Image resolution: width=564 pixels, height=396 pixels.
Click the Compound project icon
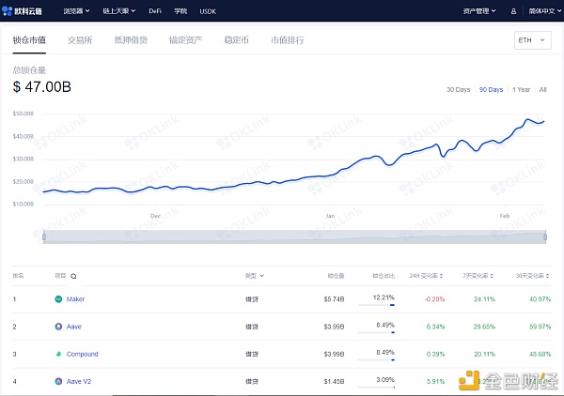58,354
